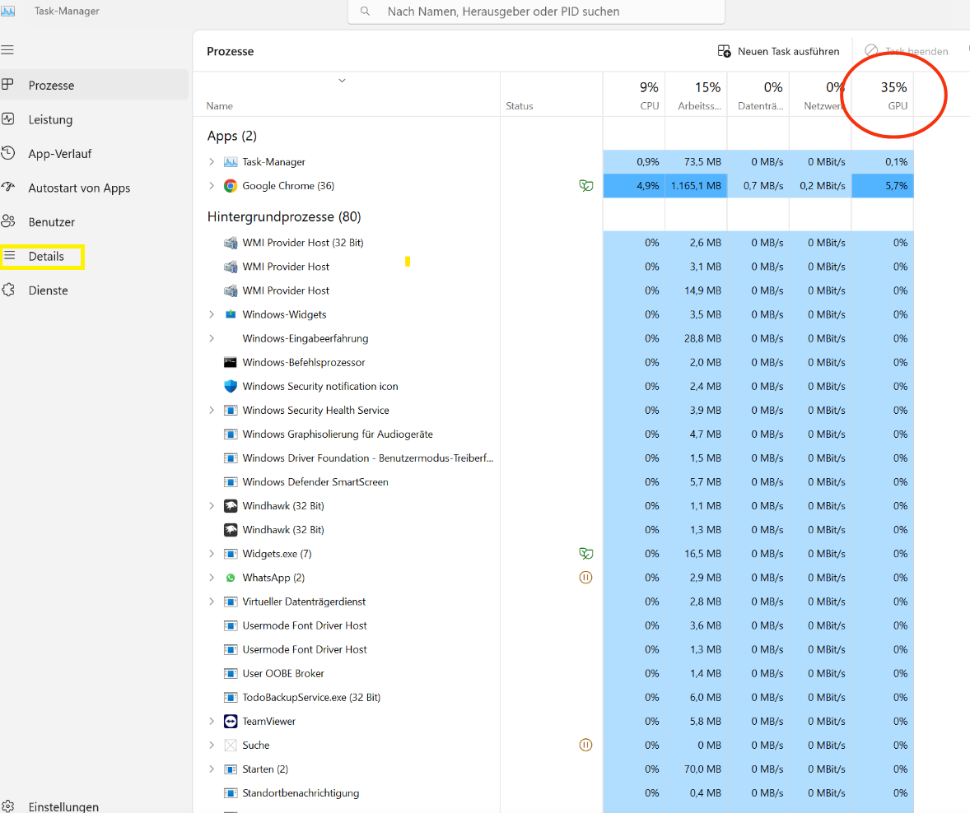Expand the TeamViewer row
Screen dimensions: 970x813
click(x=212, y=721)
